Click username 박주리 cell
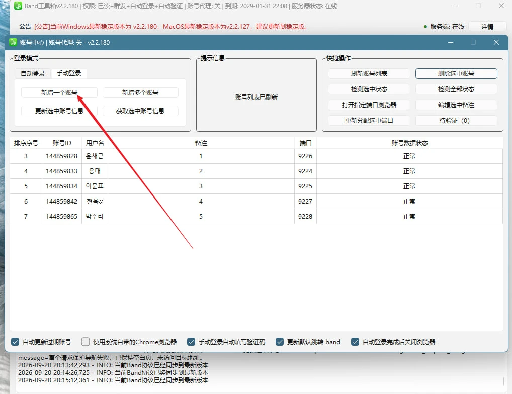Screen dimensions: 512x394 tap(95, 216)
